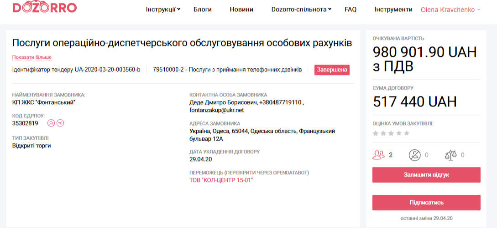This screenshot has height=228, width=497.
Task: Click the останні зміни 29.04.20 note
Action: pos(426,218)
